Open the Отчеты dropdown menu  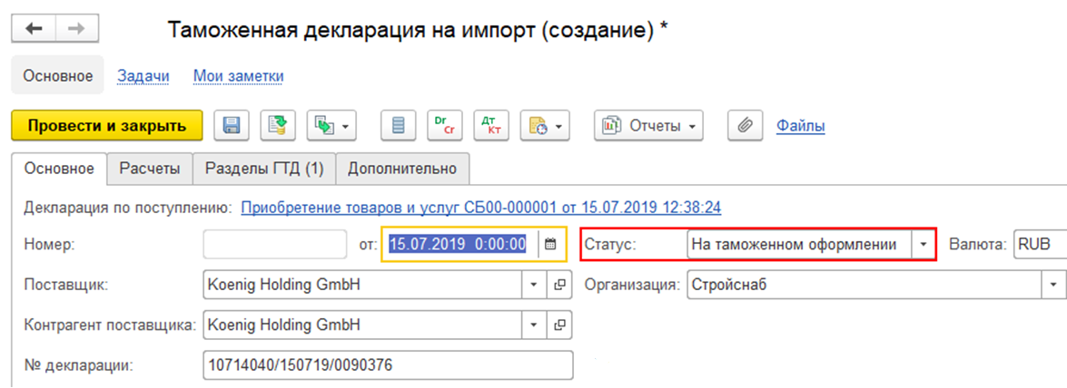(648, 126)
